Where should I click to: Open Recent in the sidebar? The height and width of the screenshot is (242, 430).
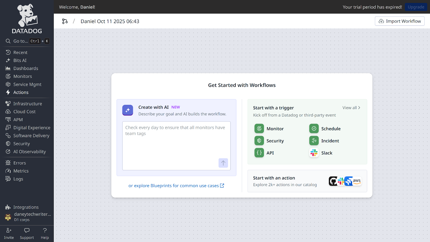click(20, 52)
